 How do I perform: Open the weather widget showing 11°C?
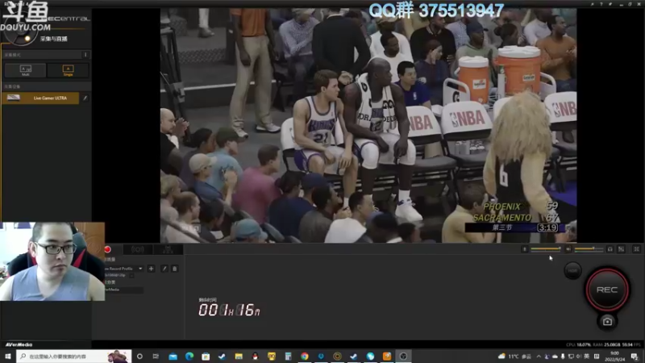(x=514, y=357)
